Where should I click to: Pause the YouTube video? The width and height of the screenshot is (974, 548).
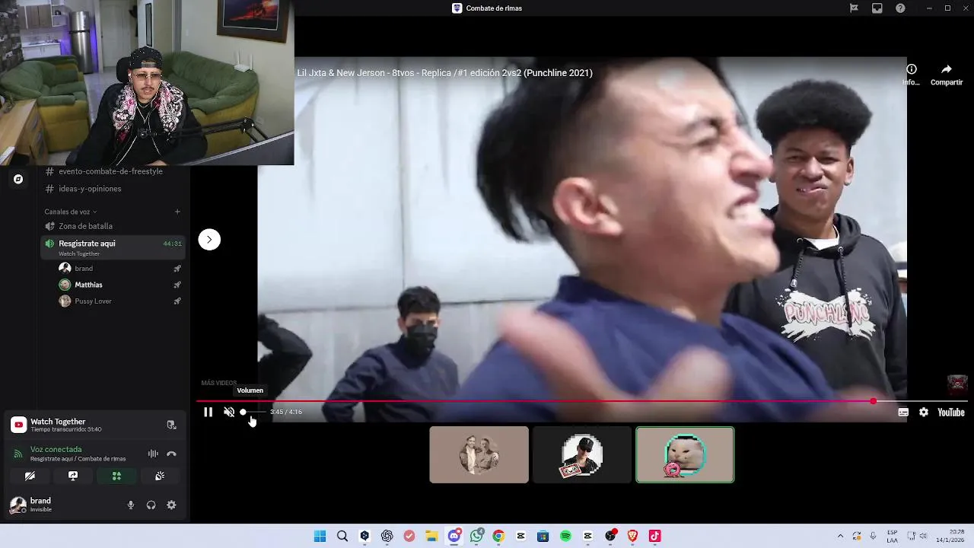[208, 412]
